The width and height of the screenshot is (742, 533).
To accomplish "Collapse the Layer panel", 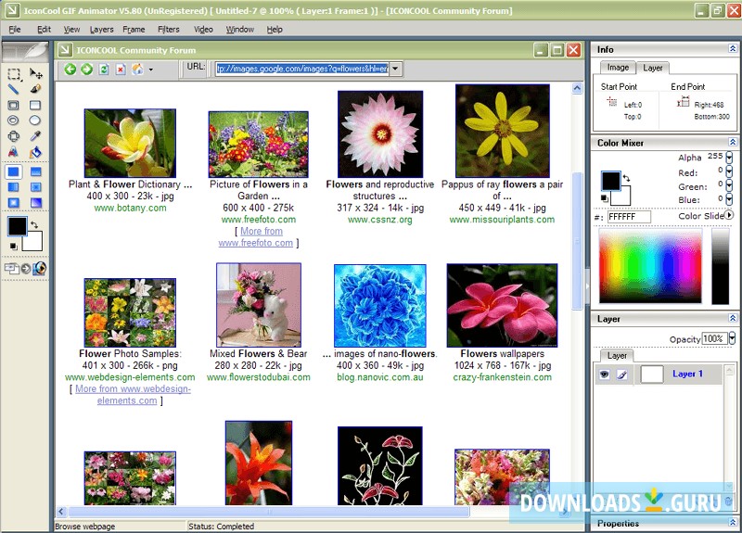I will 733,318.
